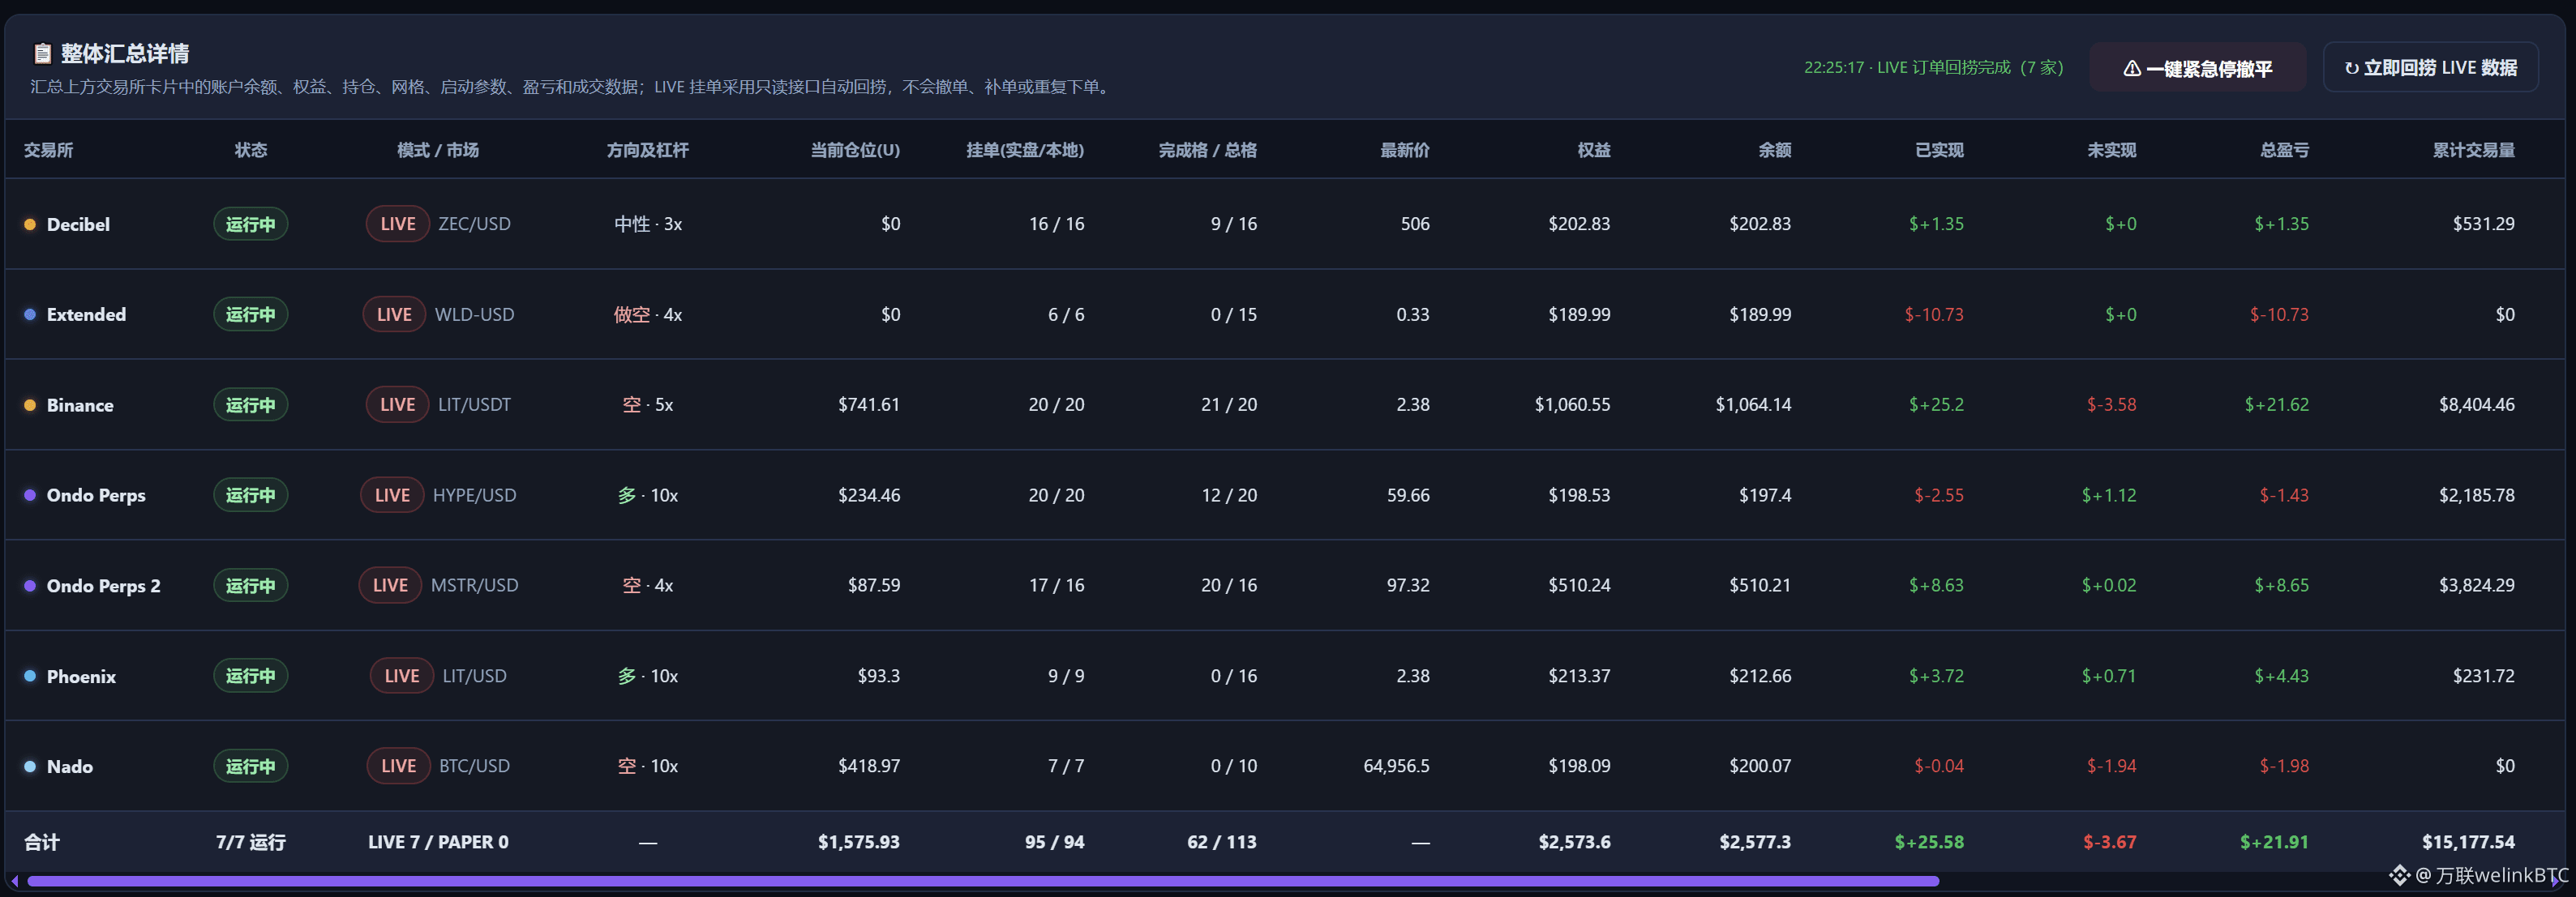
Task: Click the $+21.62 total profit value
Action: [2277, 404]
